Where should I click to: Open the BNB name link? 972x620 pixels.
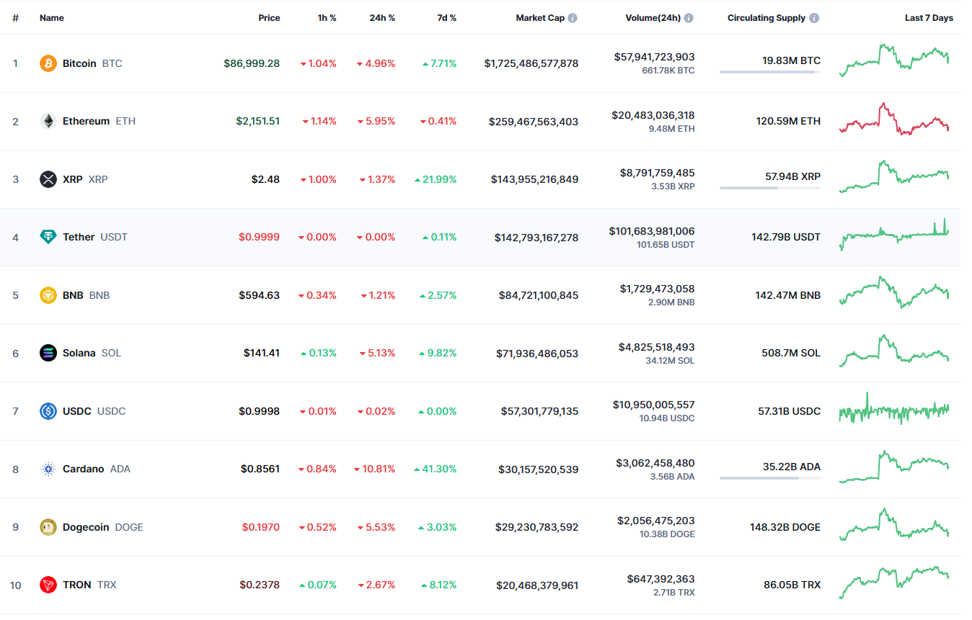click(73, 295)
